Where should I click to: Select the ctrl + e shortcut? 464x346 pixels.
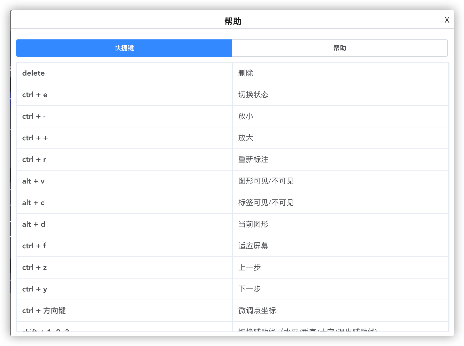(x=125, y=95)
